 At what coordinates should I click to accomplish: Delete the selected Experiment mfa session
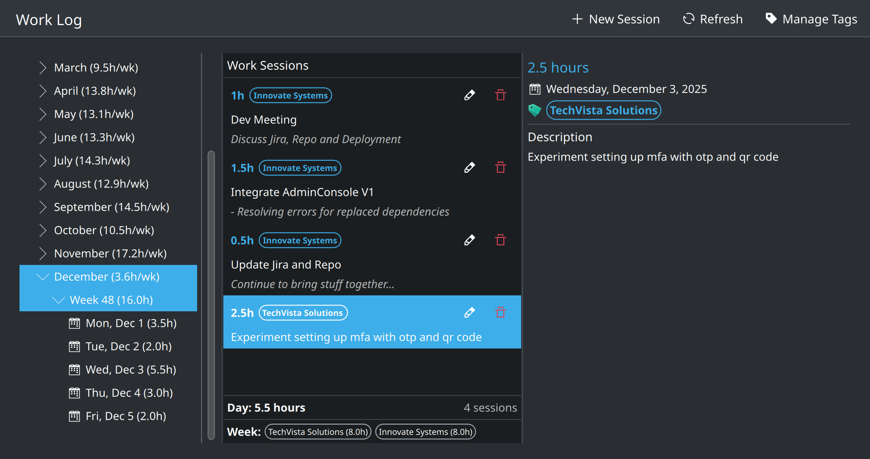pyautogui.click(x=500, y=312)
